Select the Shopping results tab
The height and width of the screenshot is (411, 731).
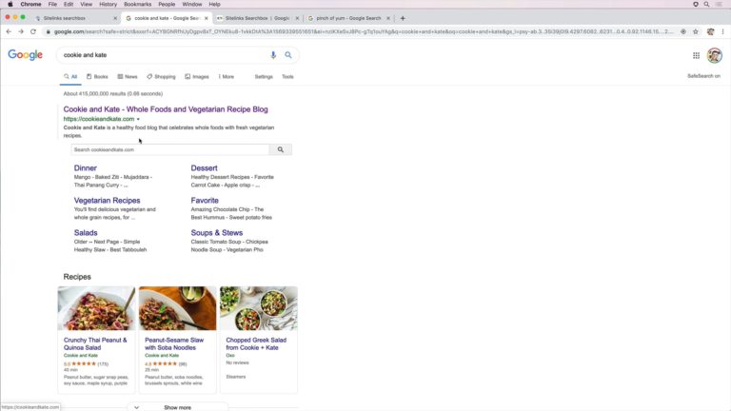coord(161,76)
